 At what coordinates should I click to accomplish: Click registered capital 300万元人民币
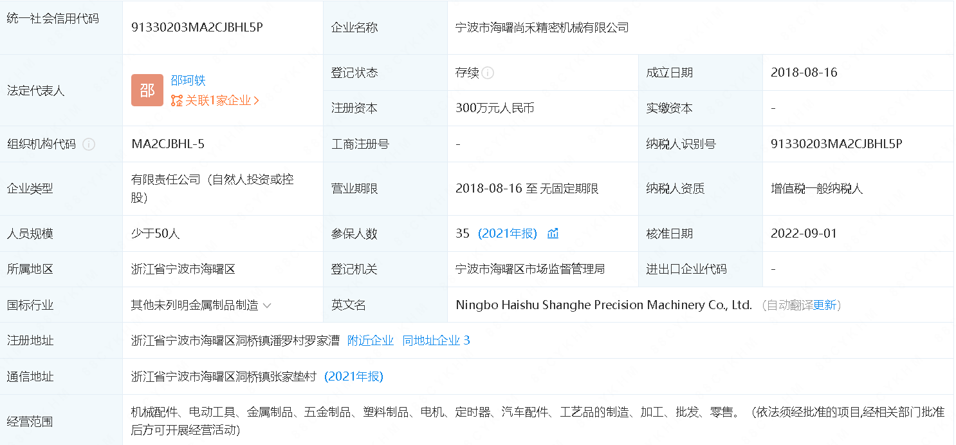(495, 108)
